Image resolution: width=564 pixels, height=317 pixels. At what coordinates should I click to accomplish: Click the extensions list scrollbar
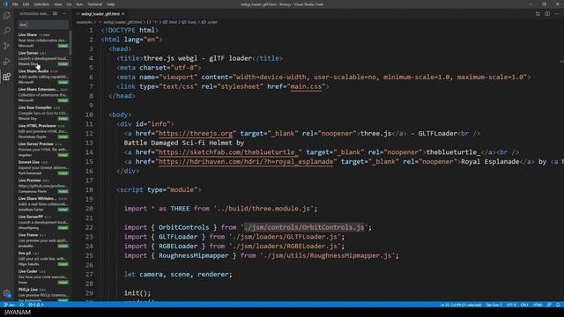coord(70,42)
